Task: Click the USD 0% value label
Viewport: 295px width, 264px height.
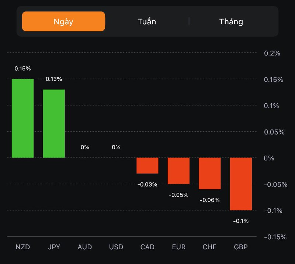Action: coord(116,147)
